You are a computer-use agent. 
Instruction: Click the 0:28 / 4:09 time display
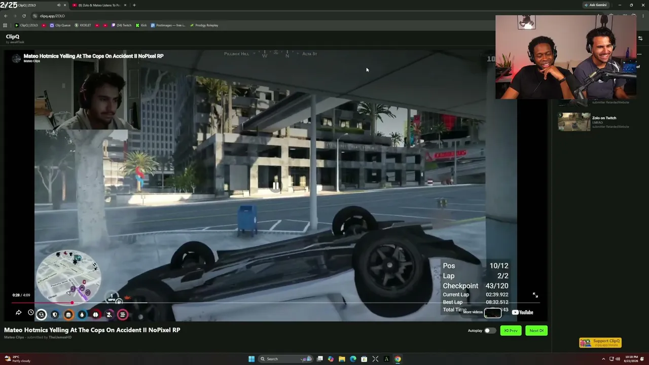(21, 295)
